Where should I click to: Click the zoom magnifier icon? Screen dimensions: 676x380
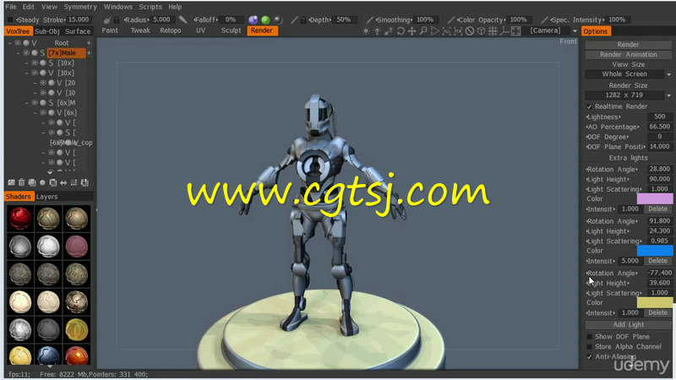pos(423,31)
